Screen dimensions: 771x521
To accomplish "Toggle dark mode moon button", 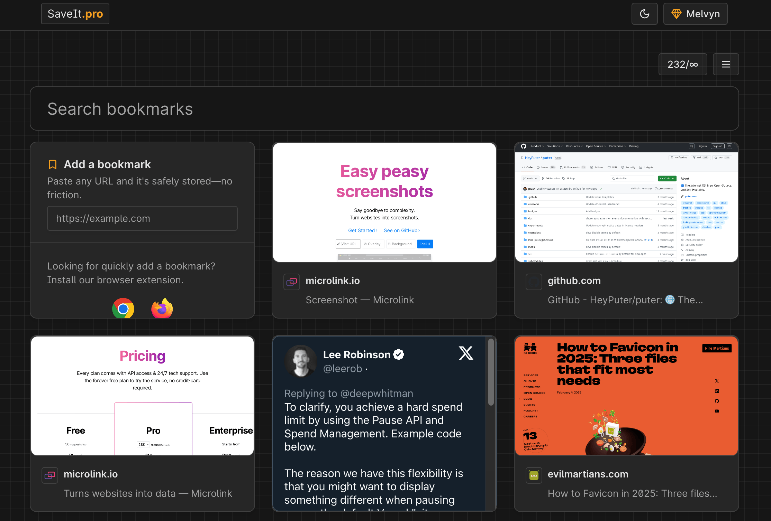I will (x=644, y=14).
